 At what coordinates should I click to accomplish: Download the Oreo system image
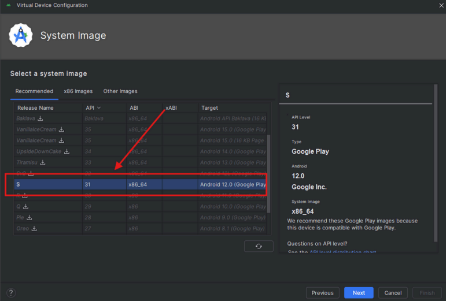coord(34,228)
